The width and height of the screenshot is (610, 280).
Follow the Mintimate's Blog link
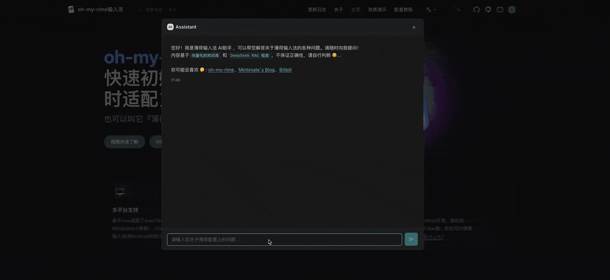257,70
